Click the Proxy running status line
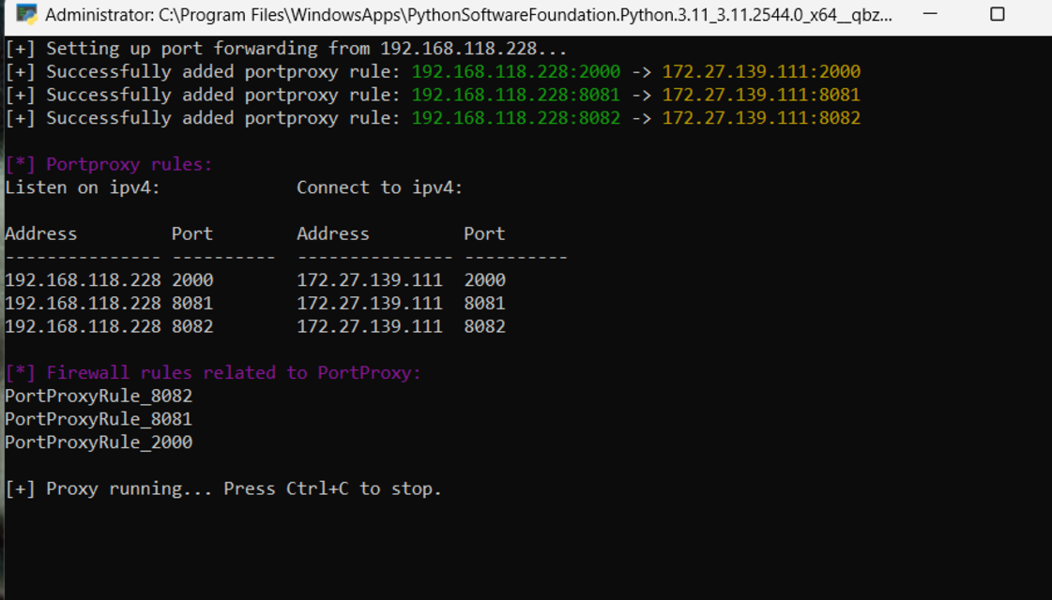The height and width of the screenshot is (600, 1052). coord(223,487)
